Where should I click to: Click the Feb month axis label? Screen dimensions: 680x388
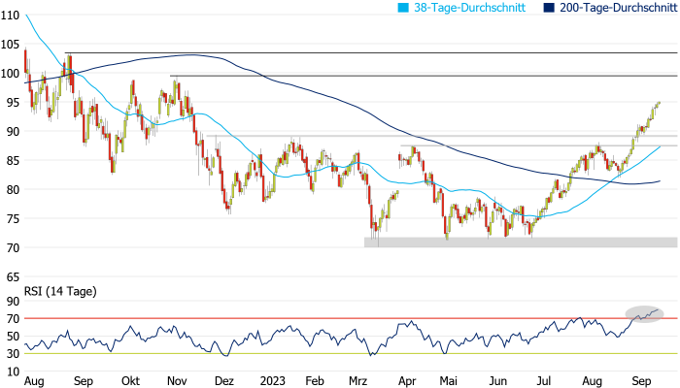click(315, 381)
